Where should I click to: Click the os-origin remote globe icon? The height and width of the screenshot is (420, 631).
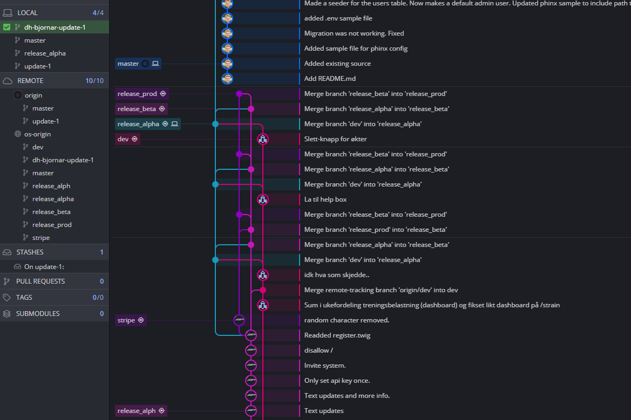pos(18,134)
